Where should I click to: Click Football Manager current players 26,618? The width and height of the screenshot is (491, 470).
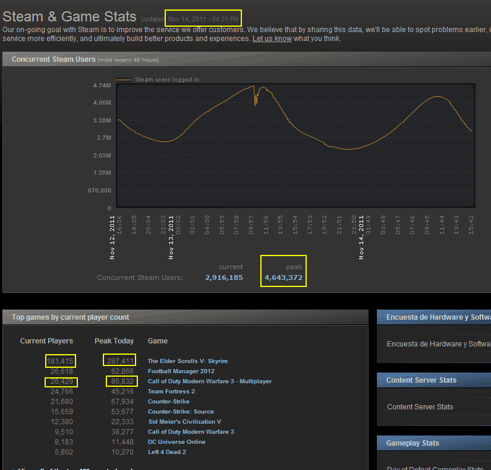click(62, 371)
